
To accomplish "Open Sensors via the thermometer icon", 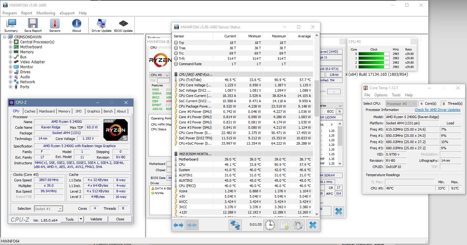I will 55,24.
